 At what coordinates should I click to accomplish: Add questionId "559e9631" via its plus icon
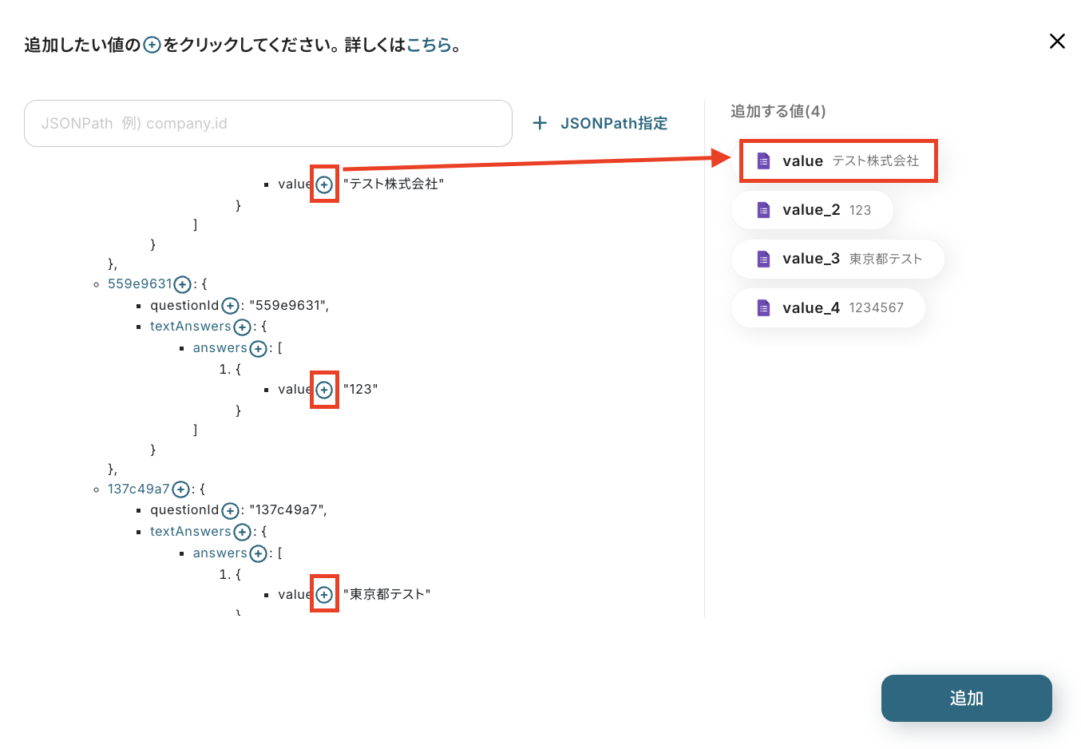[x=230, y=306]
